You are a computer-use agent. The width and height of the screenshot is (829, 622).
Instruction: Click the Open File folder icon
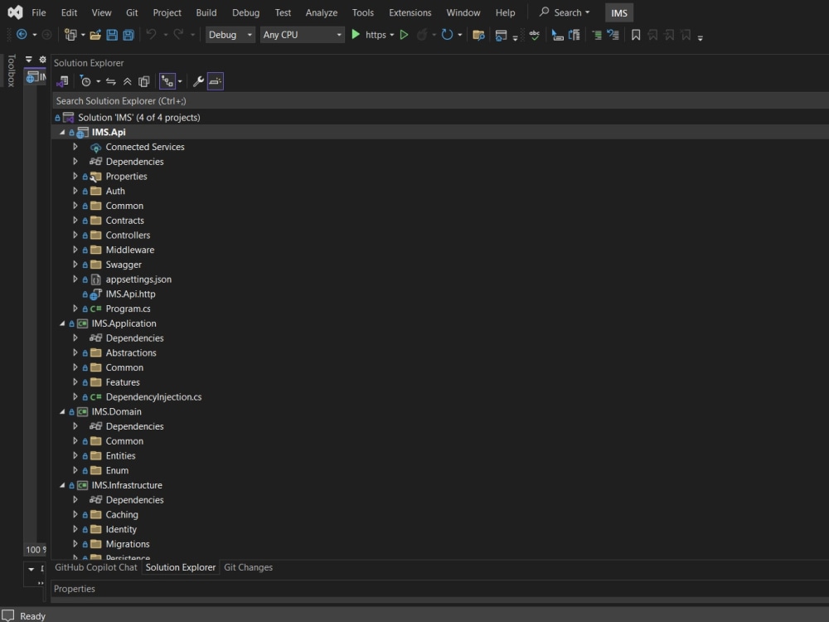click(x=95, y=35)
